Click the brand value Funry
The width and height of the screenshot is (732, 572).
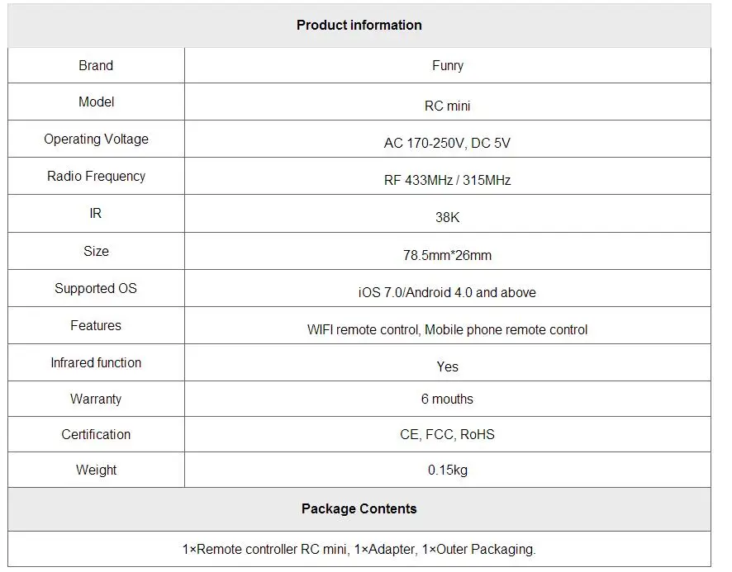coord(447,66)
